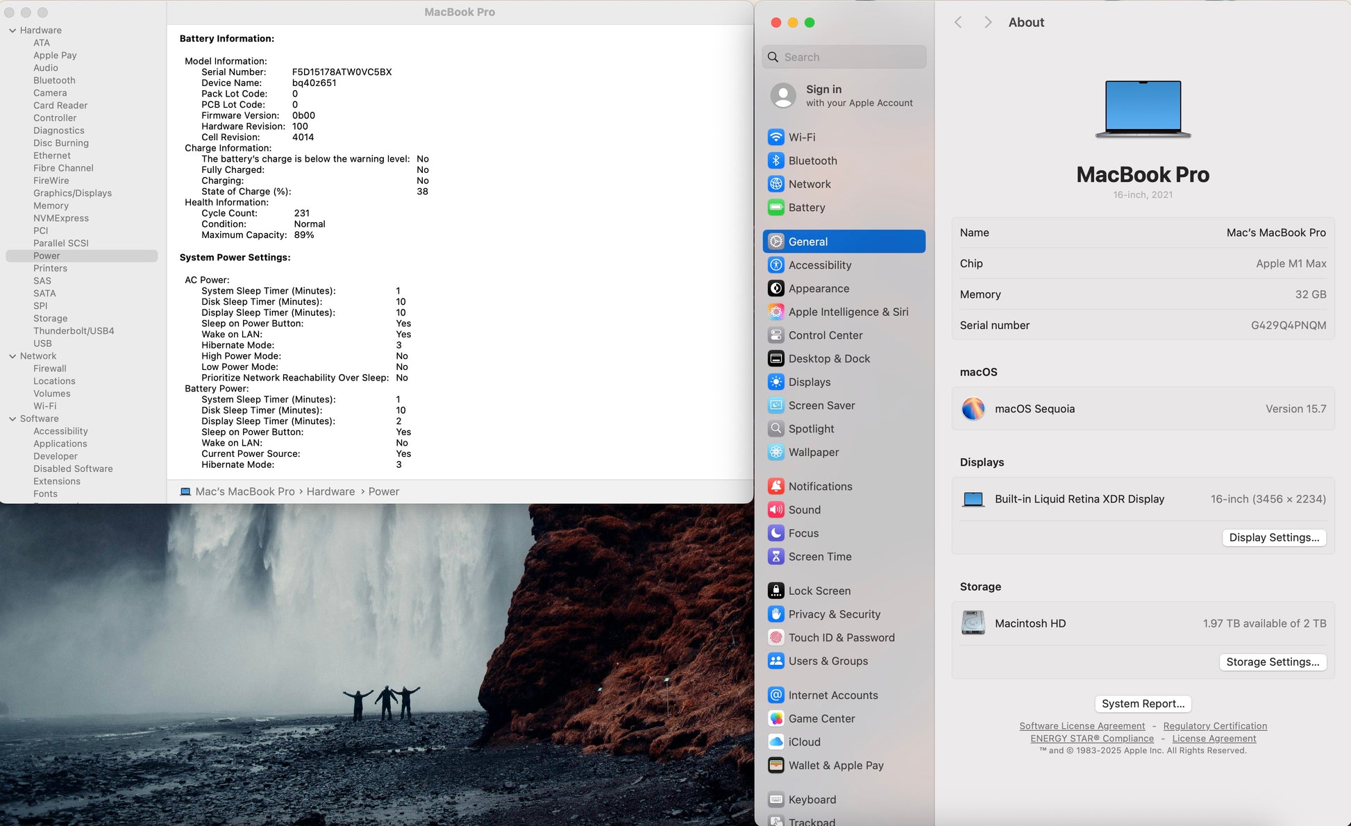The image size is (1351, 826).
Task: Click the green Battery icon
Action: click(775, 208)
